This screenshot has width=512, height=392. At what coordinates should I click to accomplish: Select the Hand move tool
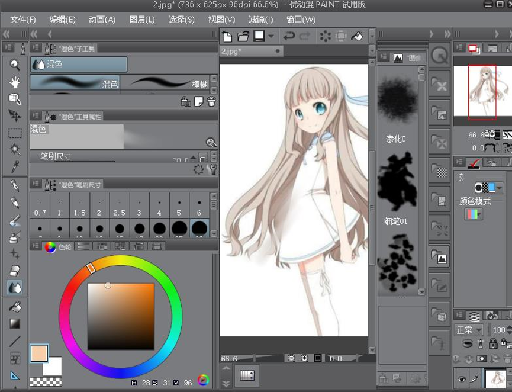point(15,82)
